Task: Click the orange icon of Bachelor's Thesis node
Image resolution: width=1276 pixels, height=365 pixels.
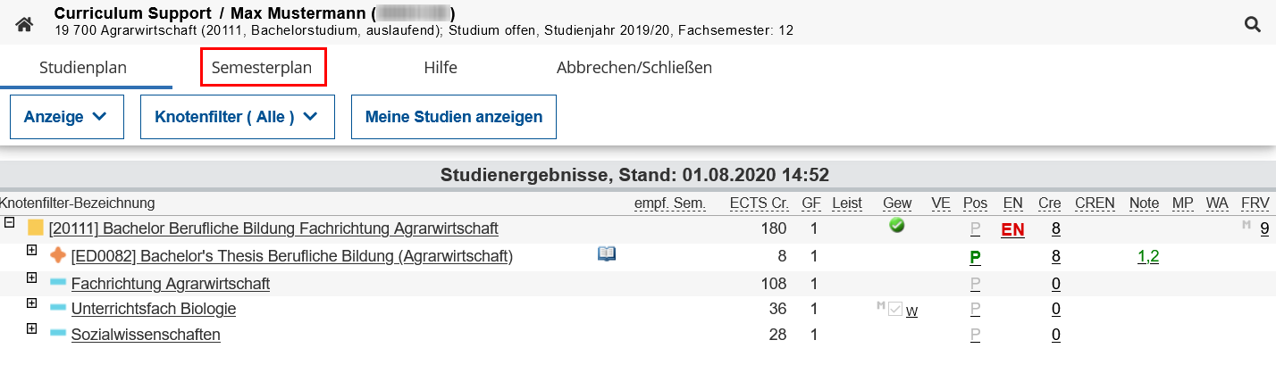Action: pyautogui.click(x=58, y=256)
